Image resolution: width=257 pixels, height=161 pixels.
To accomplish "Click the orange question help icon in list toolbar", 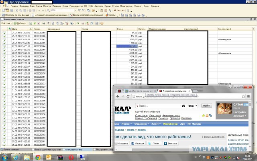I will pos(102,23).
